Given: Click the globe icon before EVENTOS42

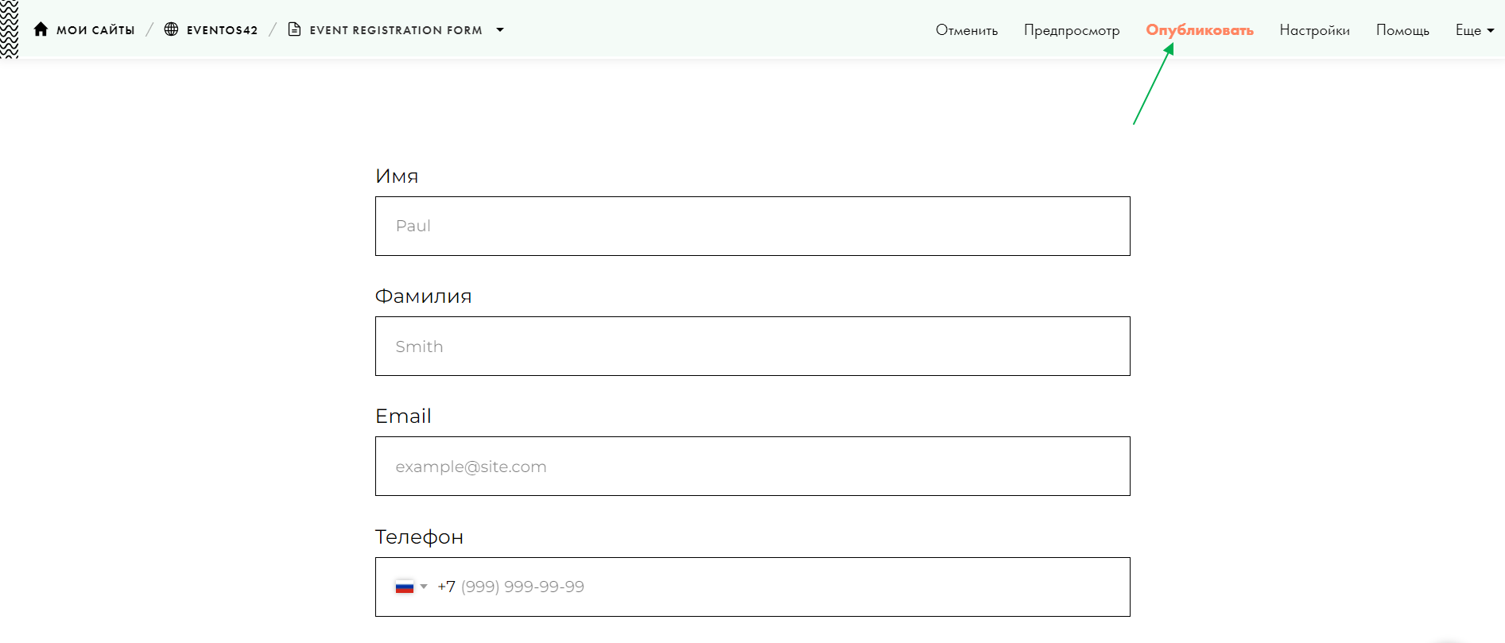Looking at the screenshot, I should pos(171,29).
